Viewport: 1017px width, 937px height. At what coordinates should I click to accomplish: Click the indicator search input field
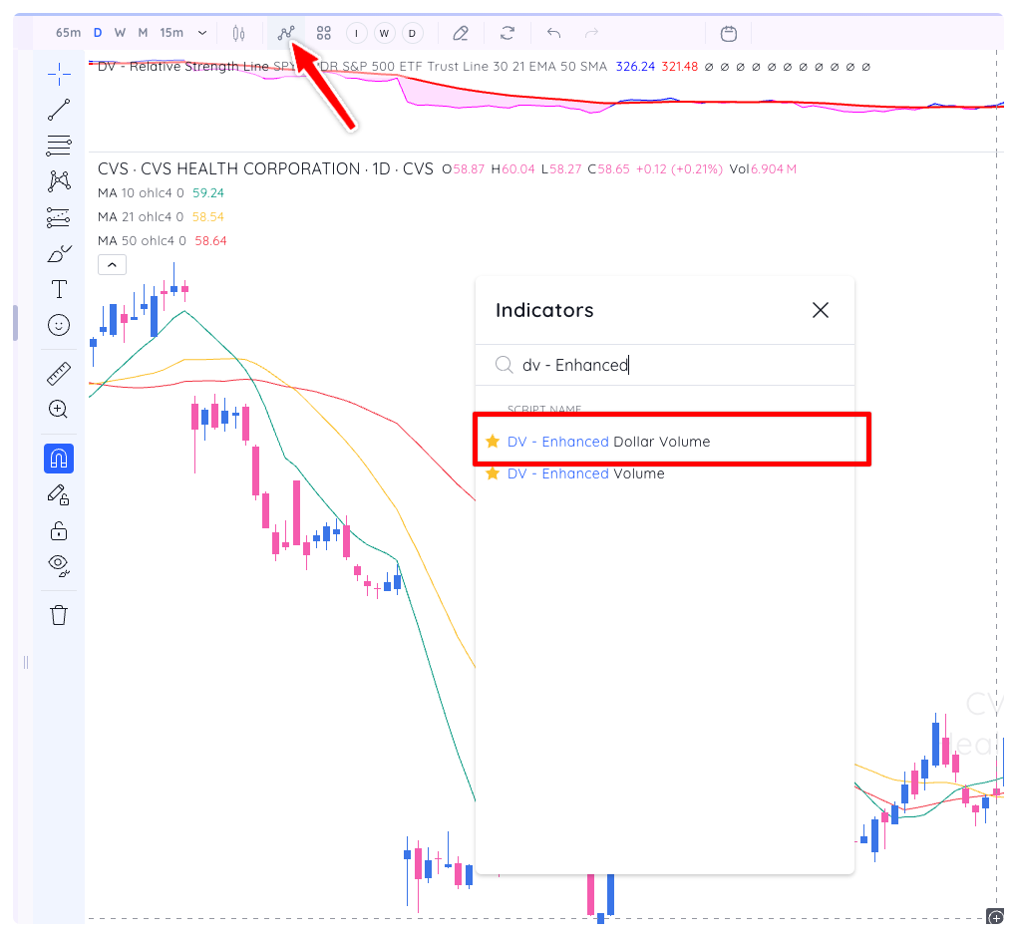point(665,365)
